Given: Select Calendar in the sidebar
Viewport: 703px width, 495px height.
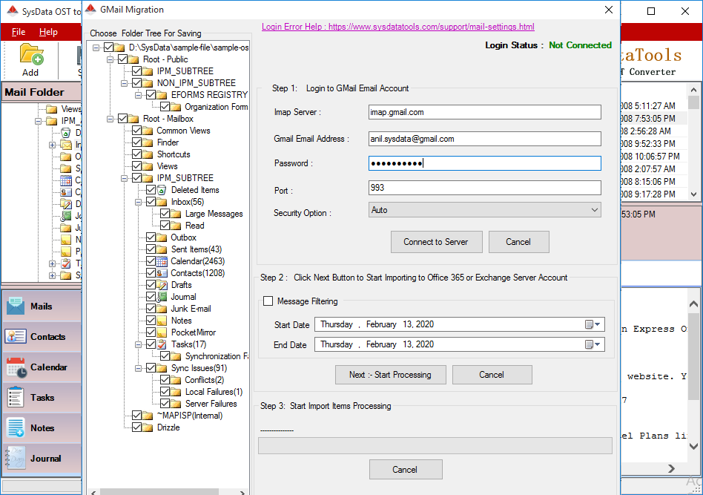Looking at the screenshot, I should [x=42, y=367].
